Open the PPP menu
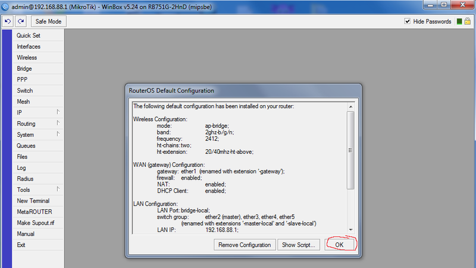The height and width of the screenshot is (268, 476). pos(38,80)
